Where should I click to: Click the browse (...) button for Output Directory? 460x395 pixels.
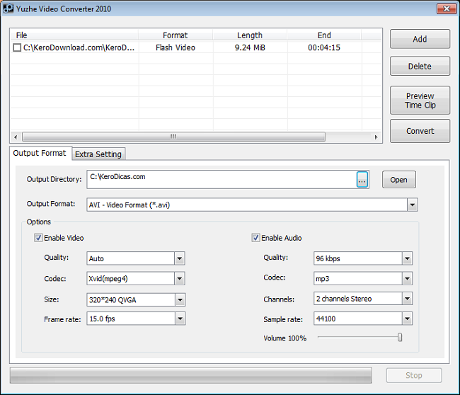pos(362,180)
